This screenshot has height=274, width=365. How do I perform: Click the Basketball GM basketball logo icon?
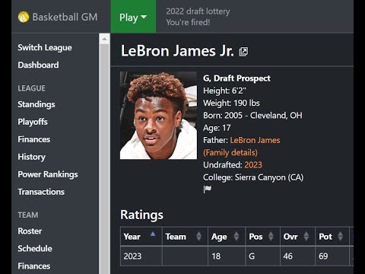pos(24,17)
